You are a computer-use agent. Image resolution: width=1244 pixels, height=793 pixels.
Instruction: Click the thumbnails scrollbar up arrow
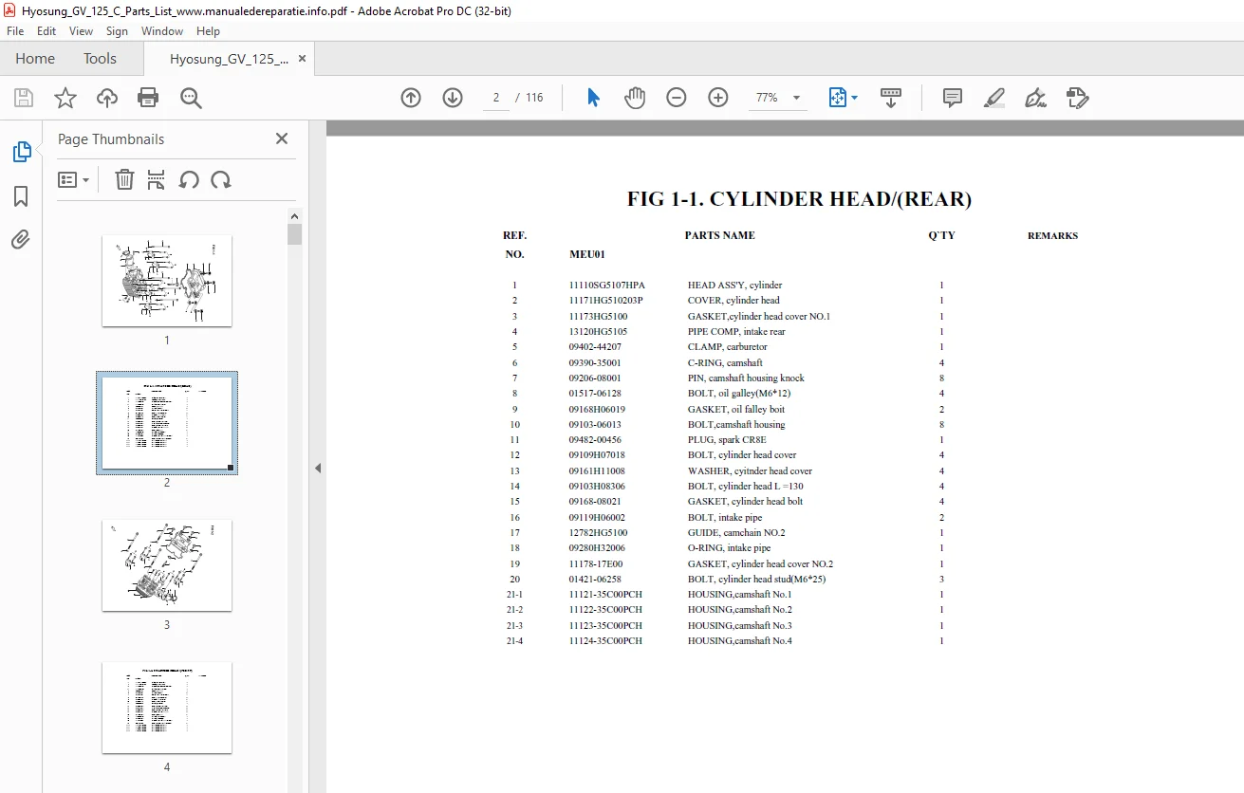click(x=295, y=215)
